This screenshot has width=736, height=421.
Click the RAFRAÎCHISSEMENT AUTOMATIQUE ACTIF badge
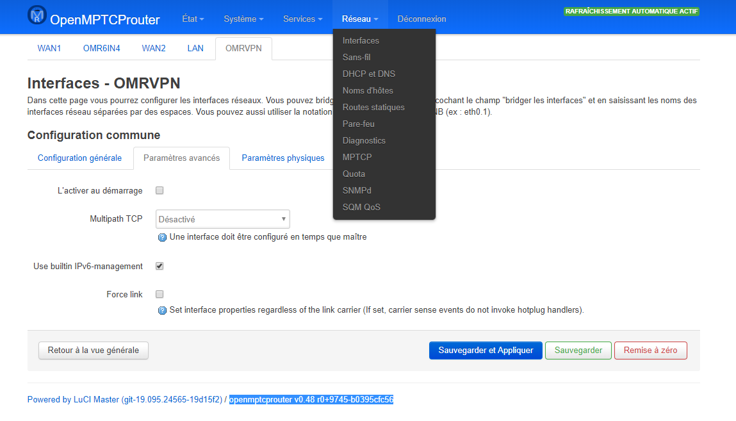(631, 11)
